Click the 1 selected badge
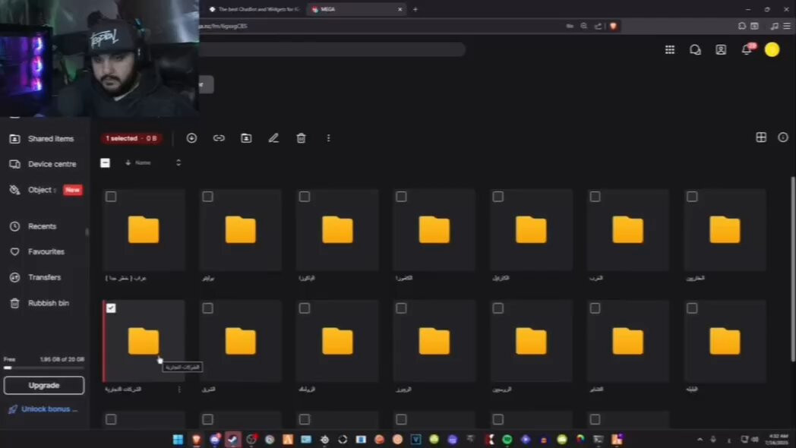 pyautogui.click(x=131, y=138)
